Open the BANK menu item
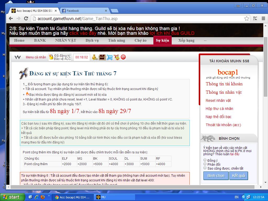The width and height of the screenshot is (268, 201). [x=40, y=41]
